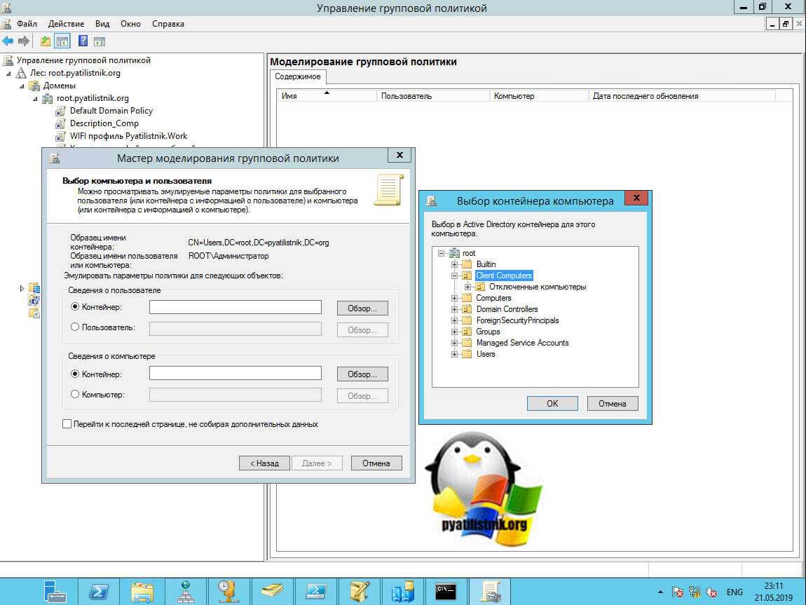Click the Up one level folder icon
Image resolution: width=806 pixels, height=605 pixels.
[x=46, y=41]
